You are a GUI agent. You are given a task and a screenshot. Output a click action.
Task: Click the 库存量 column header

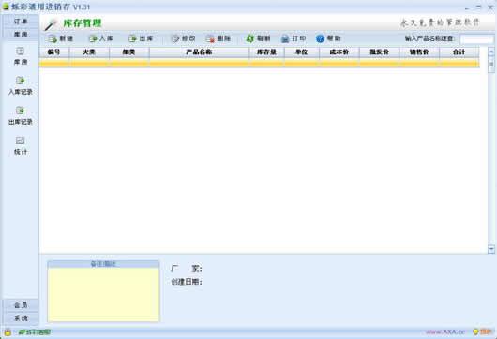pyautogui.click(x=266, y=52)
